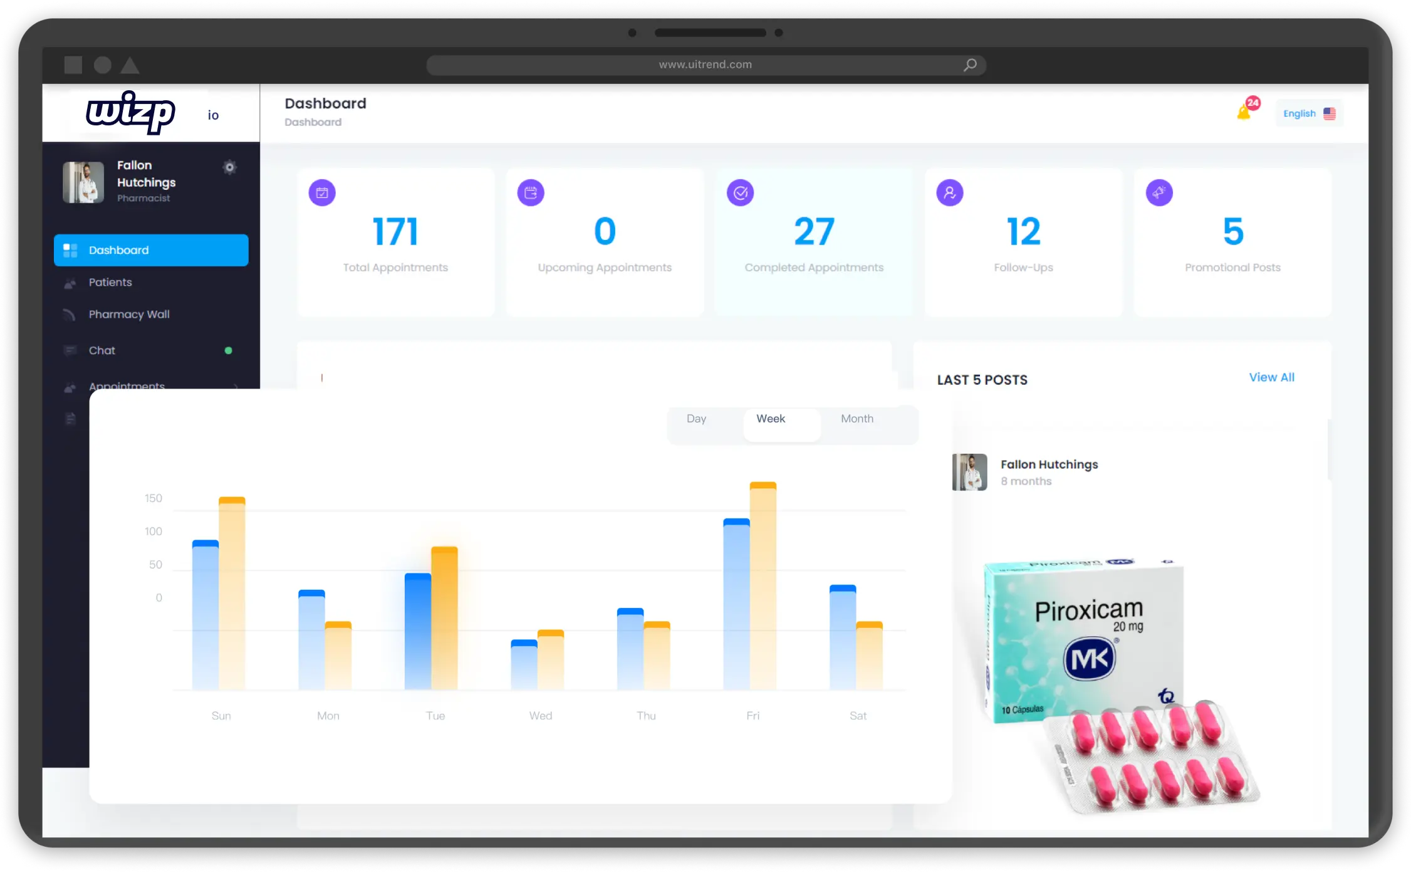
Task: Select Dashboard in the sidebar
Action: pos(151,250)
